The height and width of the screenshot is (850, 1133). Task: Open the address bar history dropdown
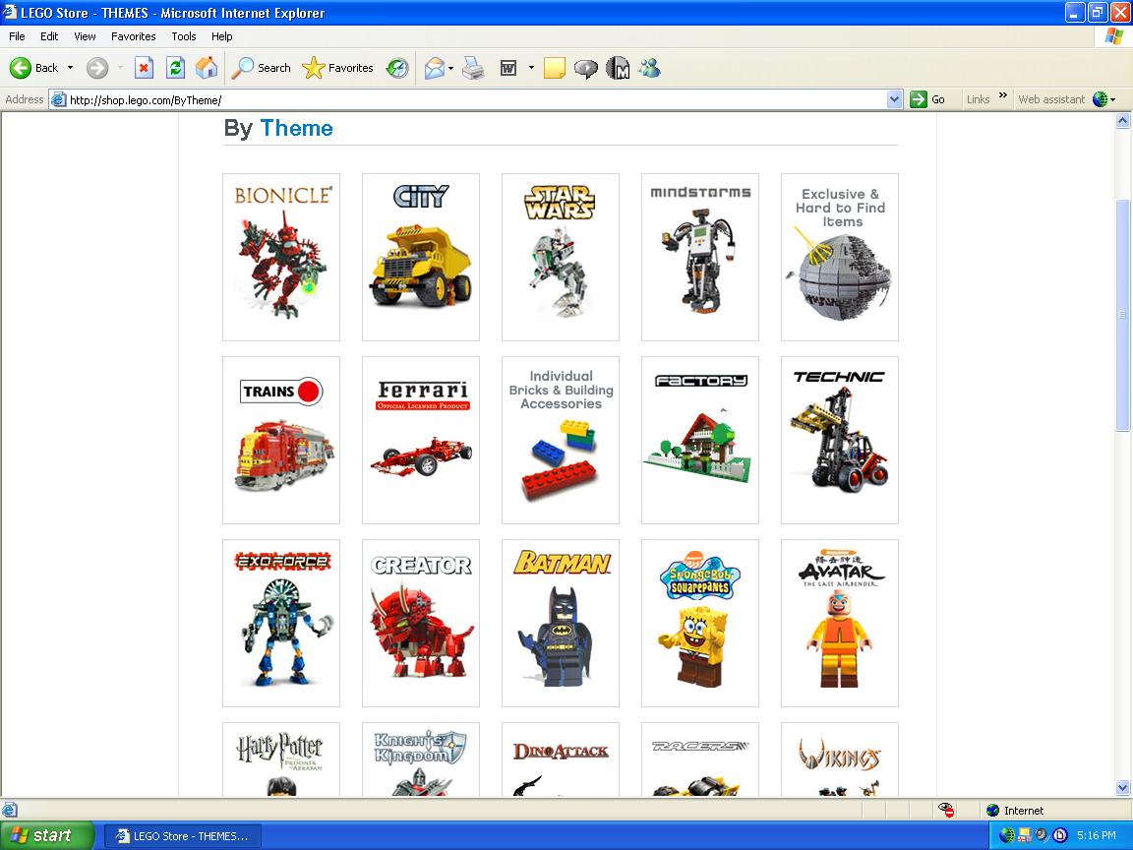(894, 99)
